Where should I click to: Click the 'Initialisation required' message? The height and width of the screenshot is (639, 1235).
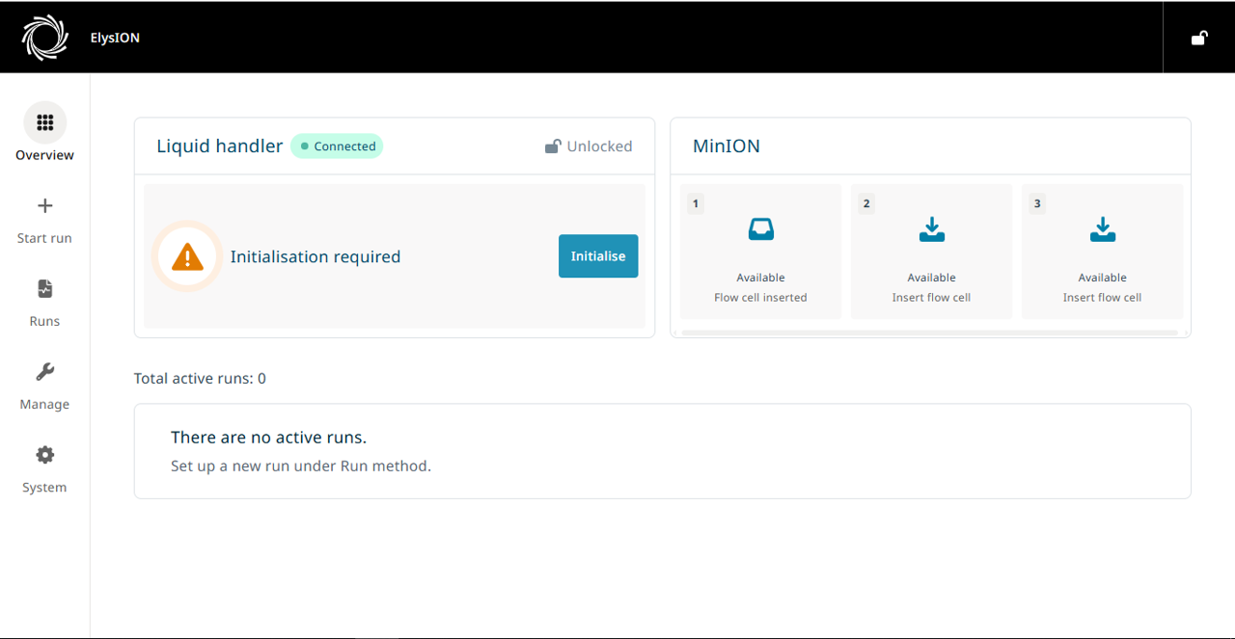click(315, 256)
